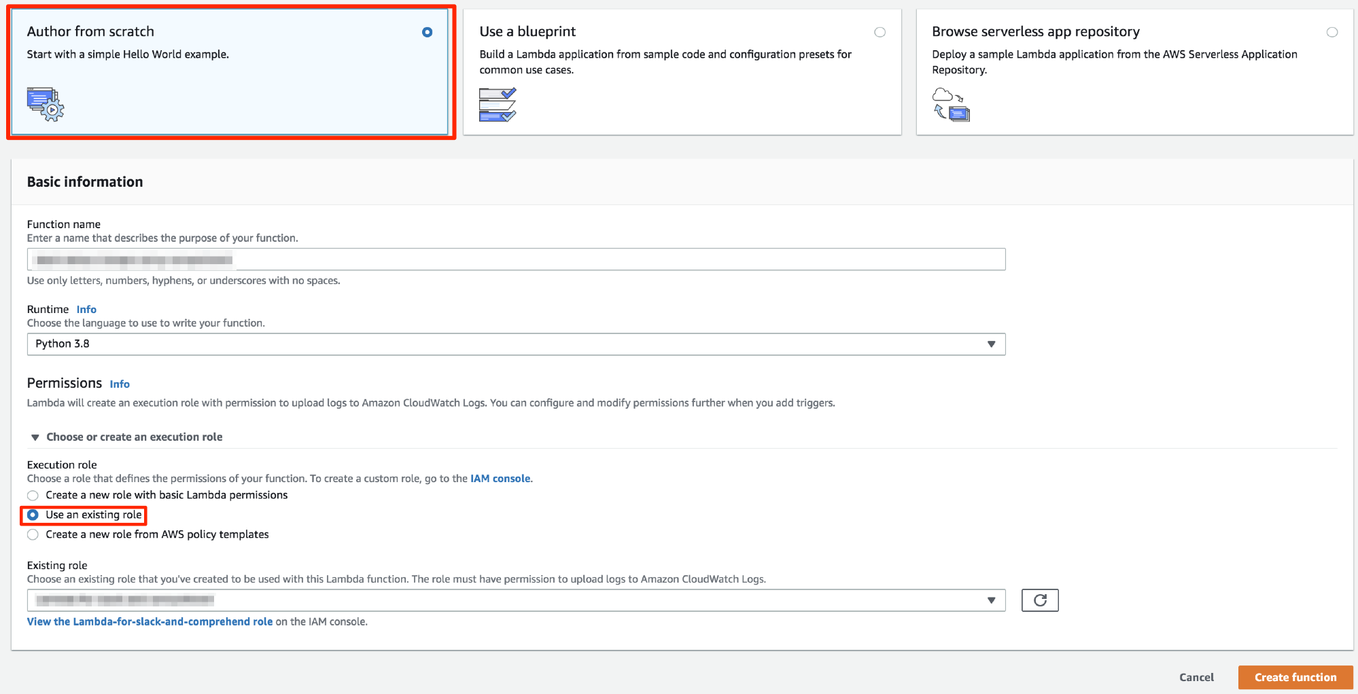
Task: Choose Create a new role from AWS policy templates
Action: pyautogui.click(x=33, y=534)
